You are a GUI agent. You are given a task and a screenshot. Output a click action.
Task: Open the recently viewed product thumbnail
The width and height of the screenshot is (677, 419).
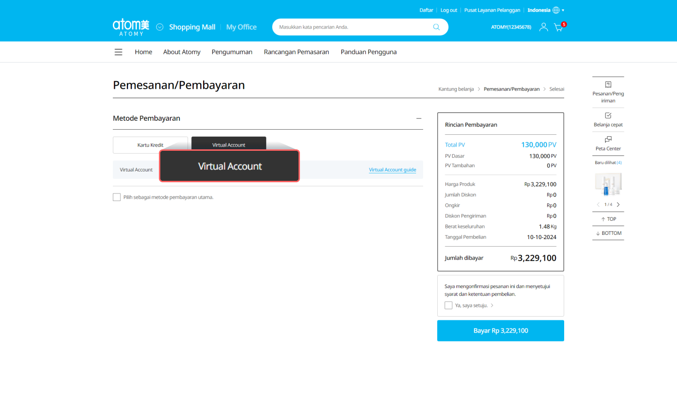point(608,184)
